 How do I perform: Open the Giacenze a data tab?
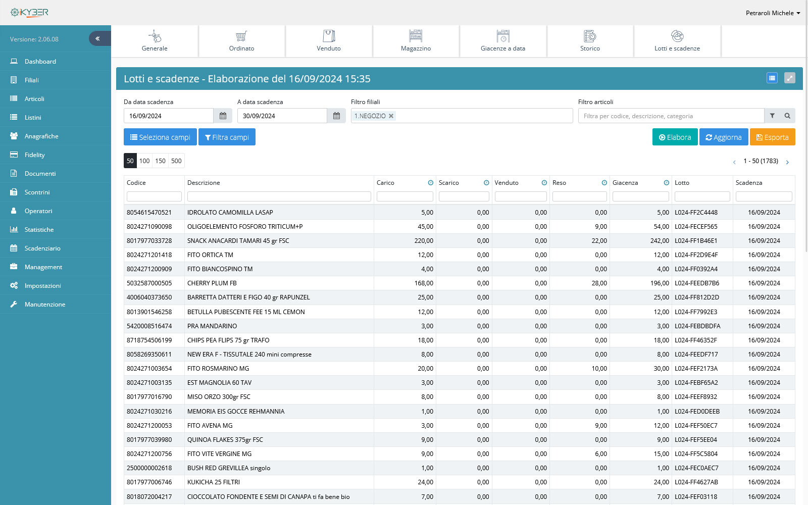[503, 41]
